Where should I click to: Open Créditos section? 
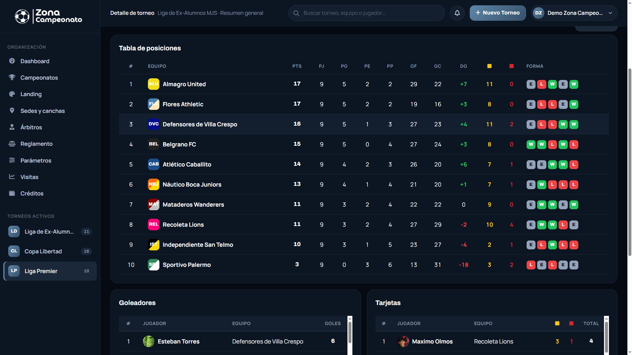pos(50,193)
